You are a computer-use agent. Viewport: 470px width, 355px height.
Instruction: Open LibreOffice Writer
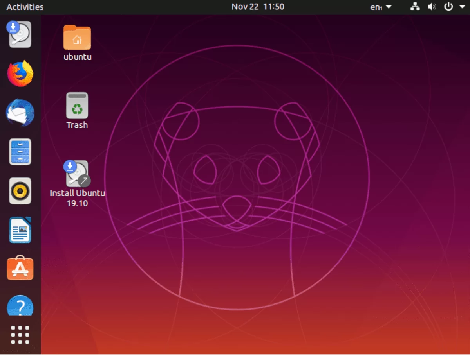click(x=20, y=230)
